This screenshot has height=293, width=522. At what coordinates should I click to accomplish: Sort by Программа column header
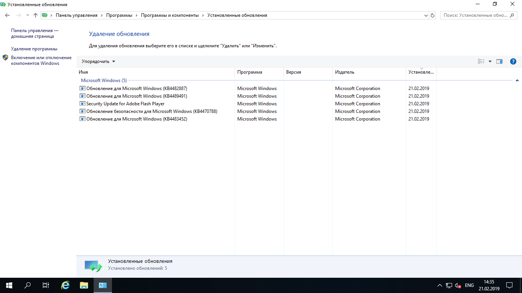coord(259,72)
